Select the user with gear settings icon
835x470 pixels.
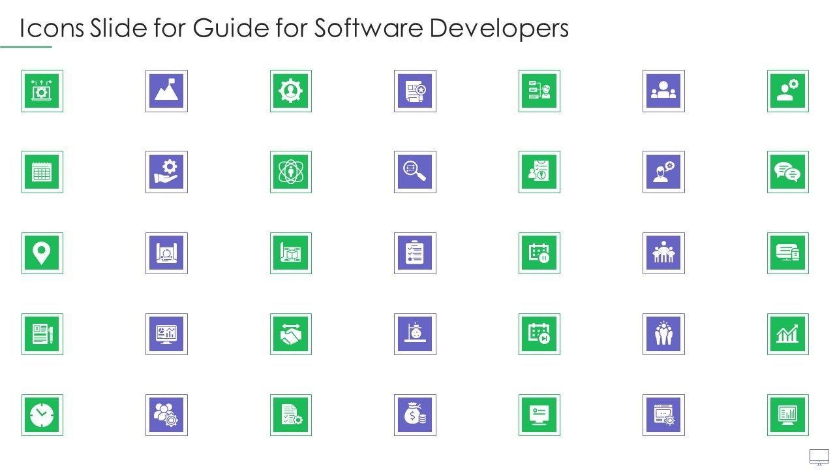click(788, 91)
